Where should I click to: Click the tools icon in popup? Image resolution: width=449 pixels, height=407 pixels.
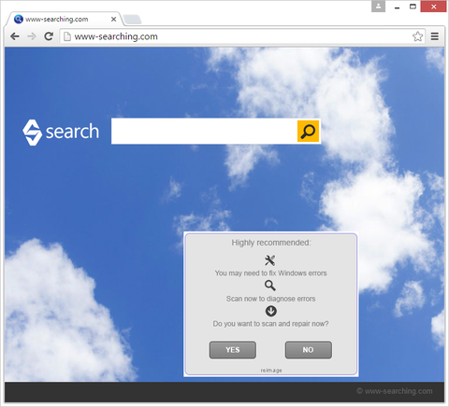tap(270, 260)
